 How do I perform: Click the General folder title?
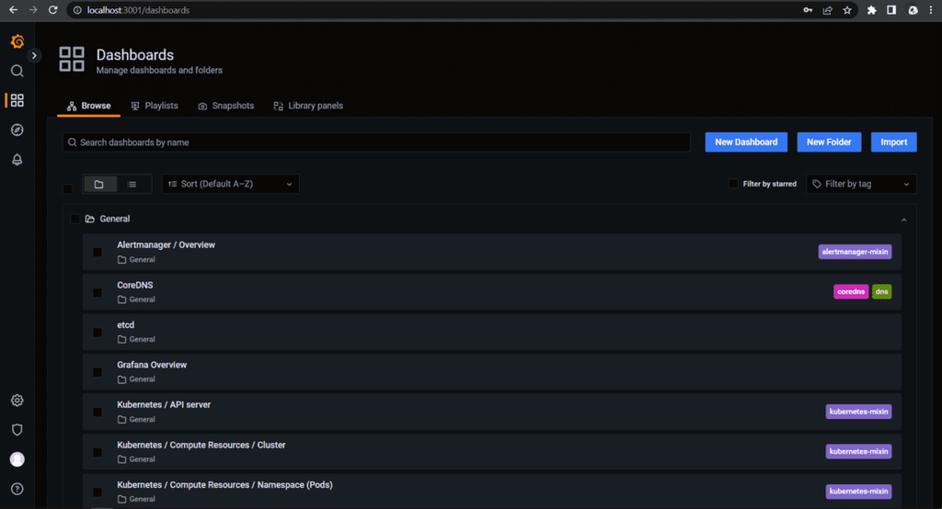115,219
